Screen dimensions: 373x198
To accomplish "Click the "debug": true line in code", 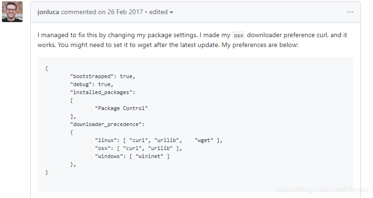I will coord(92,84).
